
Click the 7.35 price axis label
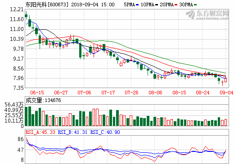click(18, 88)
